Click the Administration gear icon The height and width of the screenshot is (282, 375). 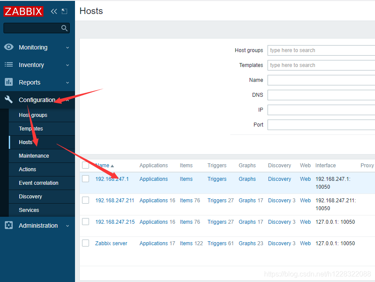click(x=9, y=225)
